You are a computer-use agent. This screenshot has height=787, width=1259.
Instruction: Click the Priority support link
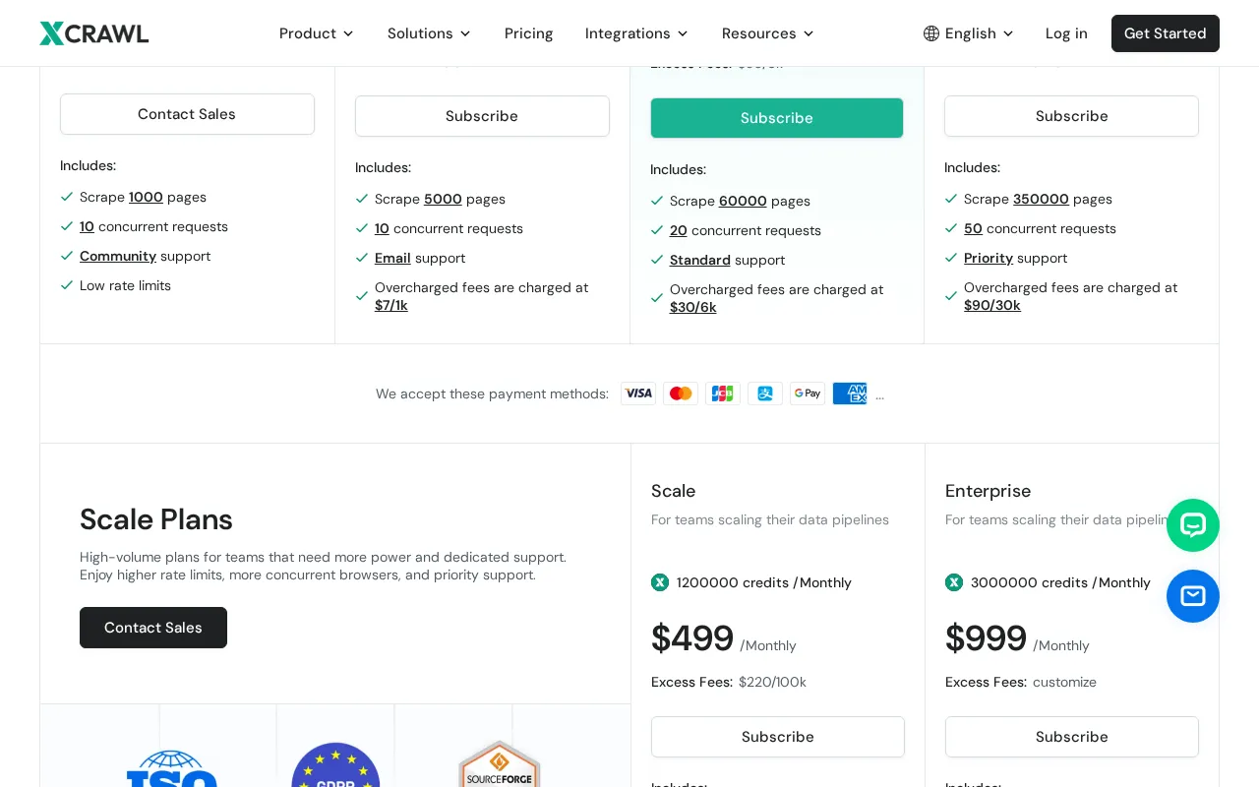[989, 258]
